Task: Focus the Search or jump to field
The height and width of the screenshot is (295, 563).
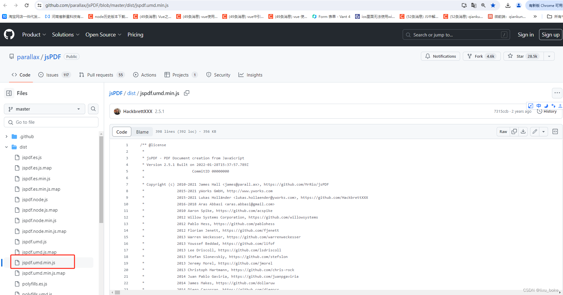Action: click(x=456, y=35)
